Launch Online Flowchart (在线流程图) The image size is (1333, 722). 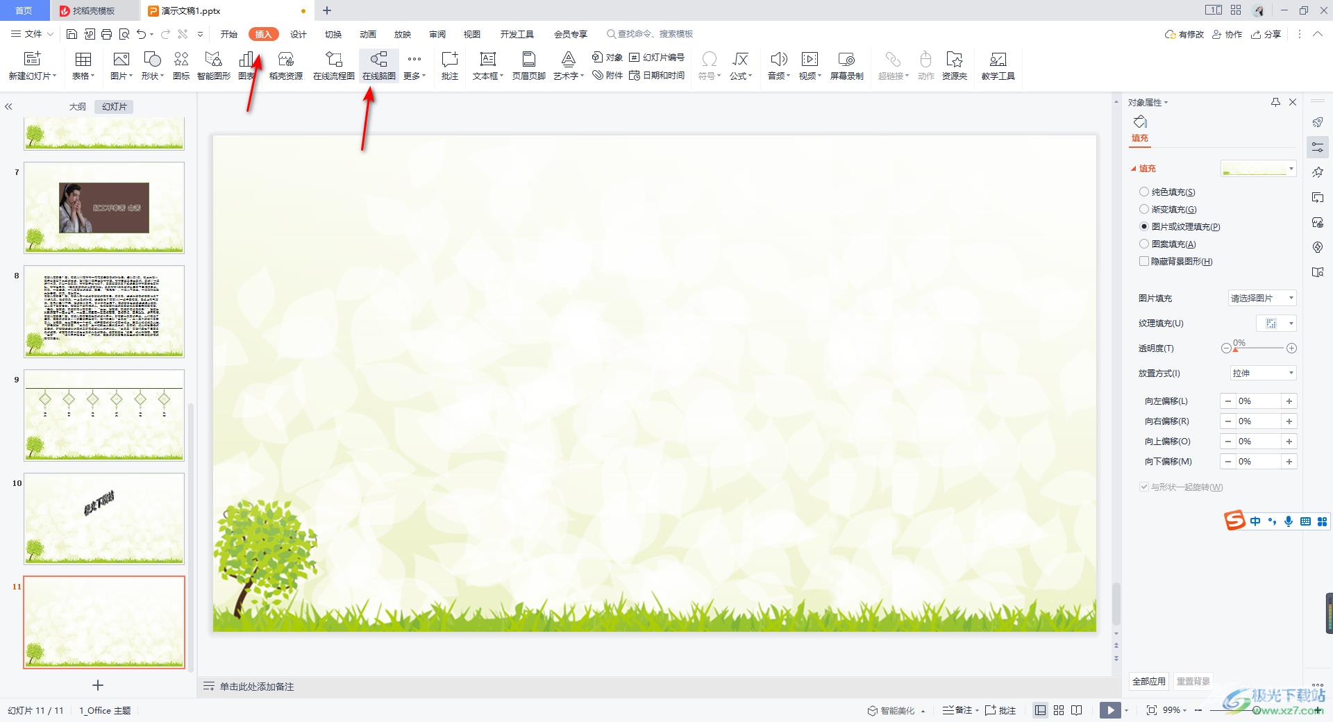(x=334, y=66)
